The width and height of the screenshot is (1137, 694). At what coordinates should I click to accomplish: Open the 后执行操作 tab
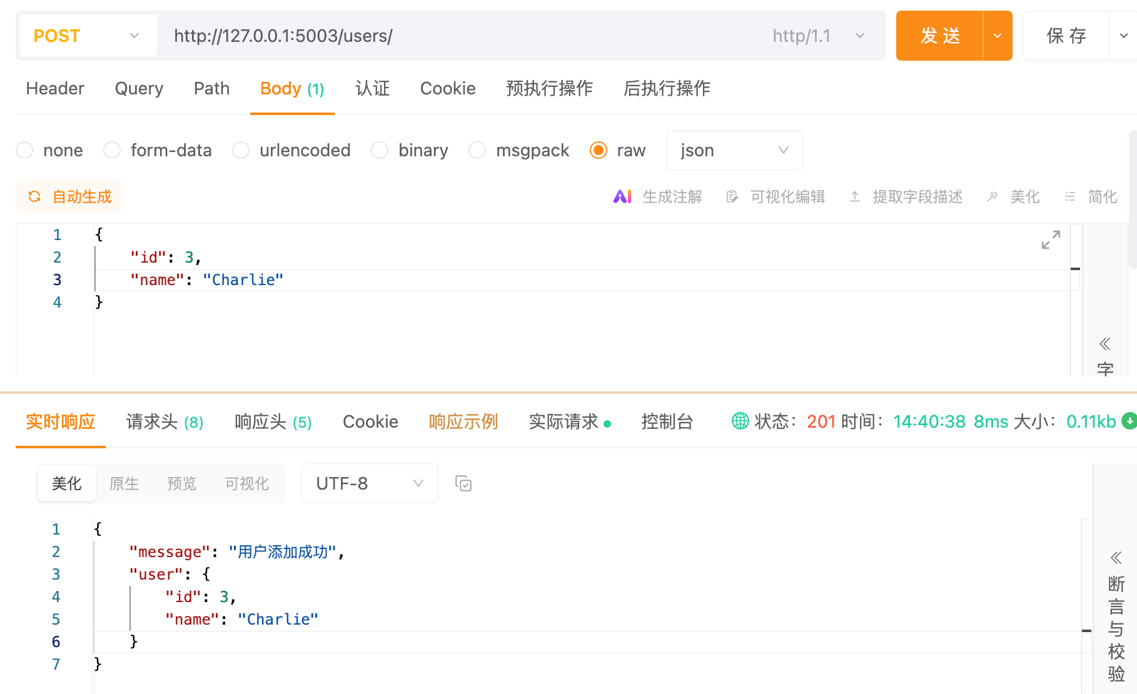(667, 89)
